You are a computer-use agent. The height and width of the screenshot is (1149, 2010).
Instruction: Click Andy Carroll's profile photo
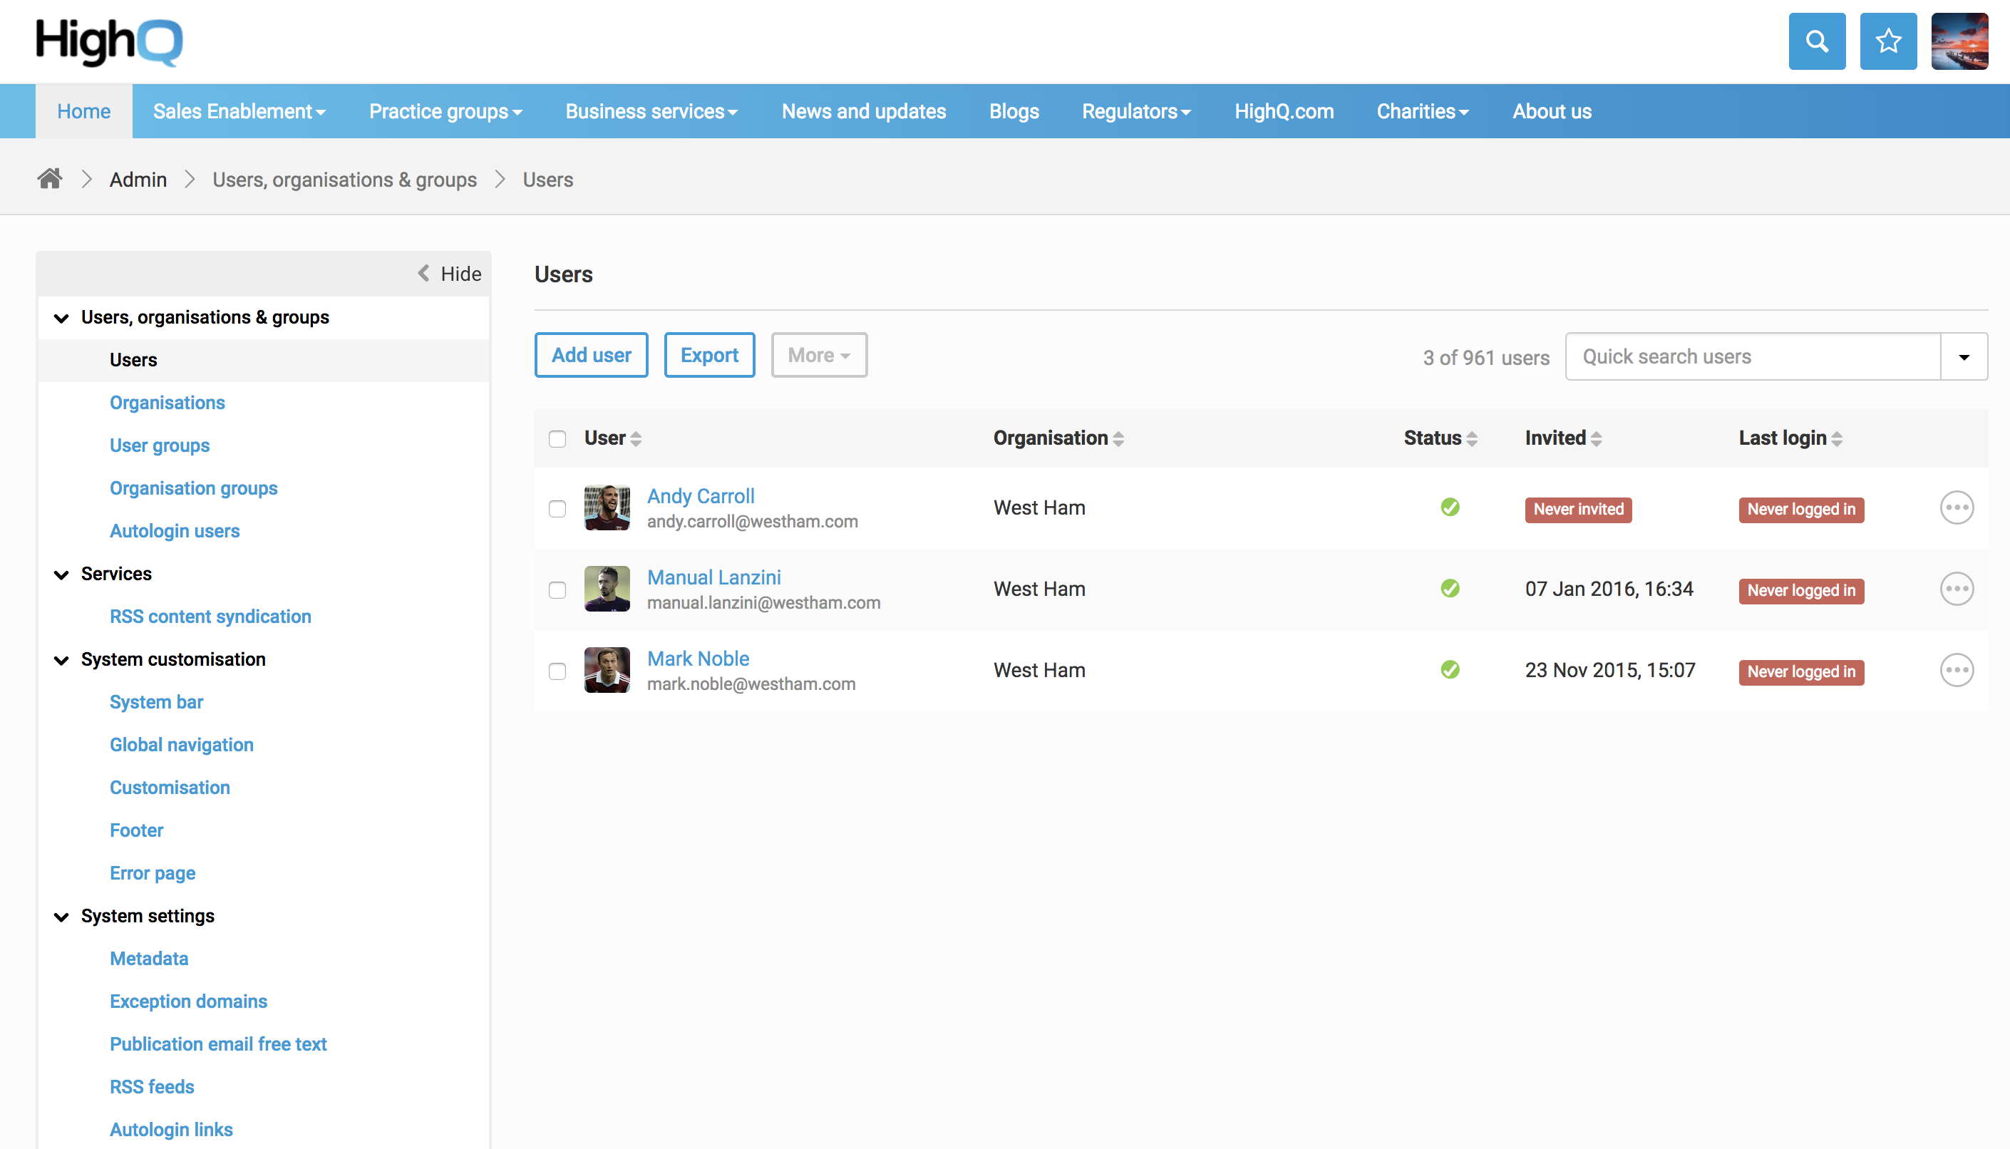pyautogui.click(x=607, y=507)
